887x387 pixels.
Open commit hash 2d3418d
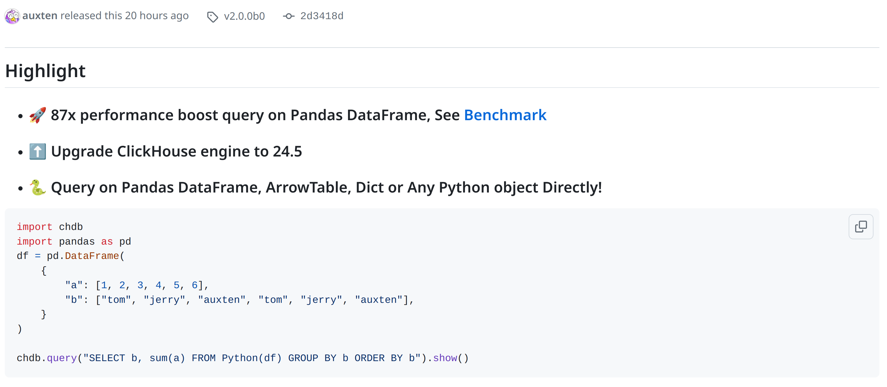[321, 16]
